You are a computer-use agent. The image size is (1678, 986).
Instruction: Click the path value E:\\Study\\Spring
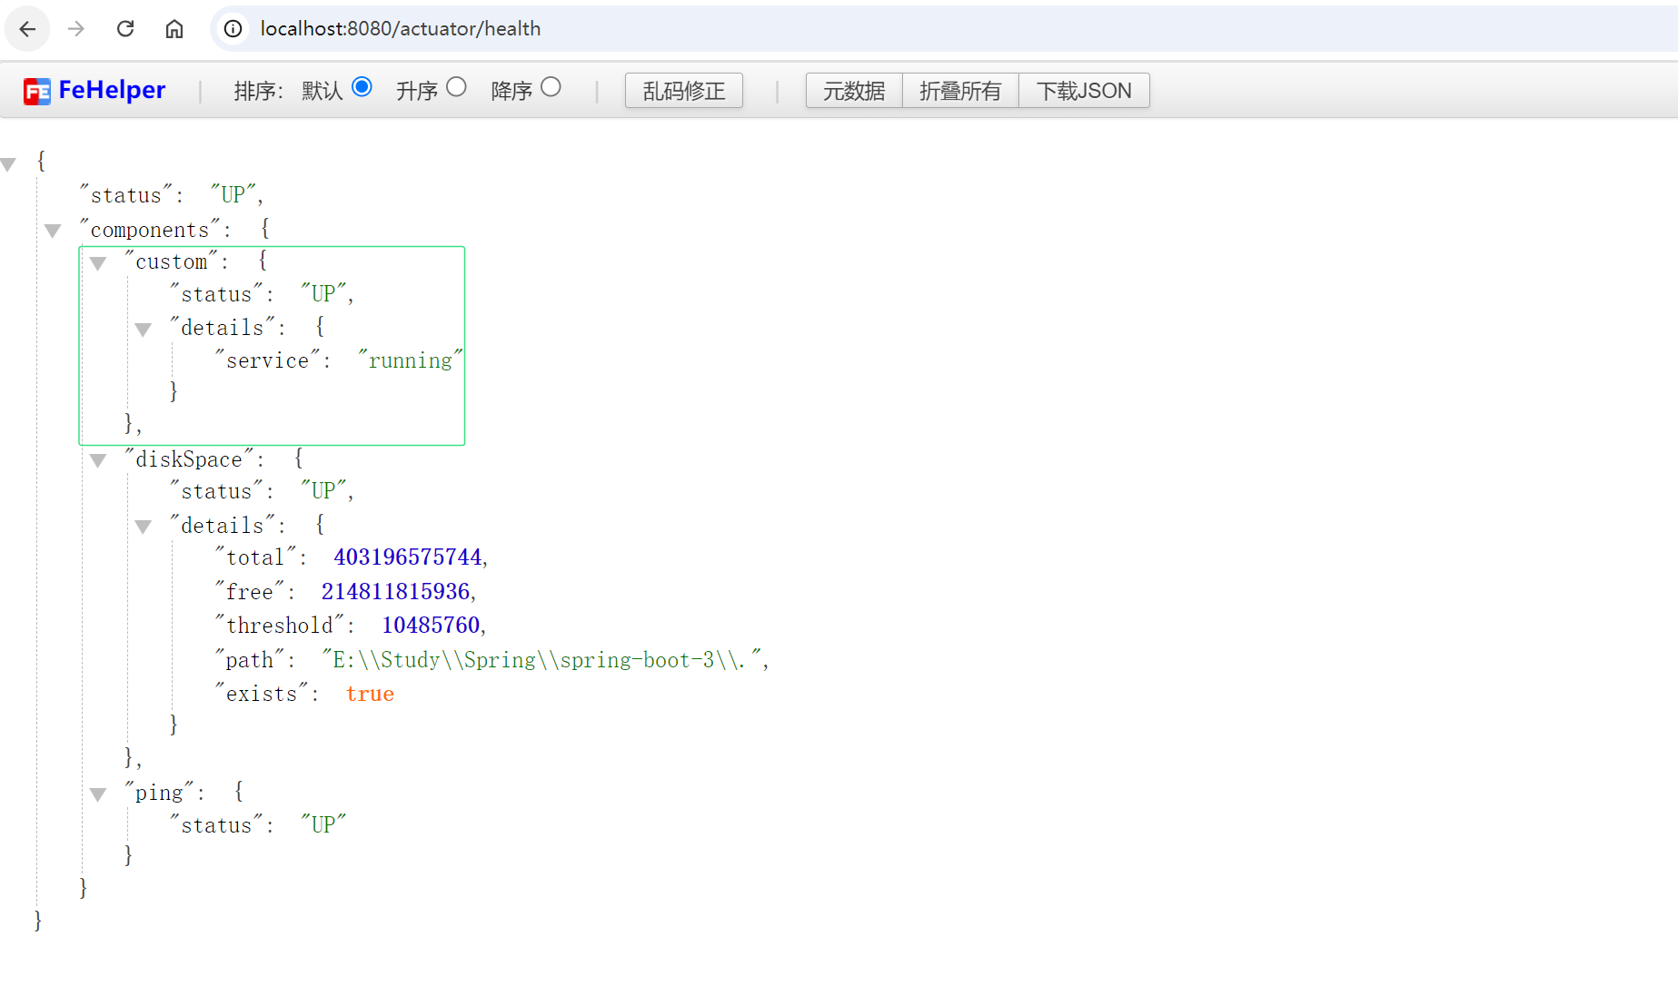tap(542, 660)
